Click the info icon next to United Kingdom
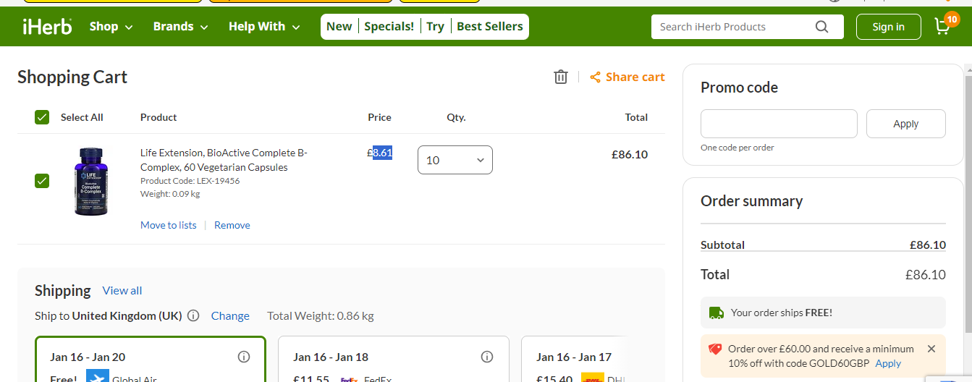Image resolution: width=972 pixels, height=382 pixels. pos(193,315)
